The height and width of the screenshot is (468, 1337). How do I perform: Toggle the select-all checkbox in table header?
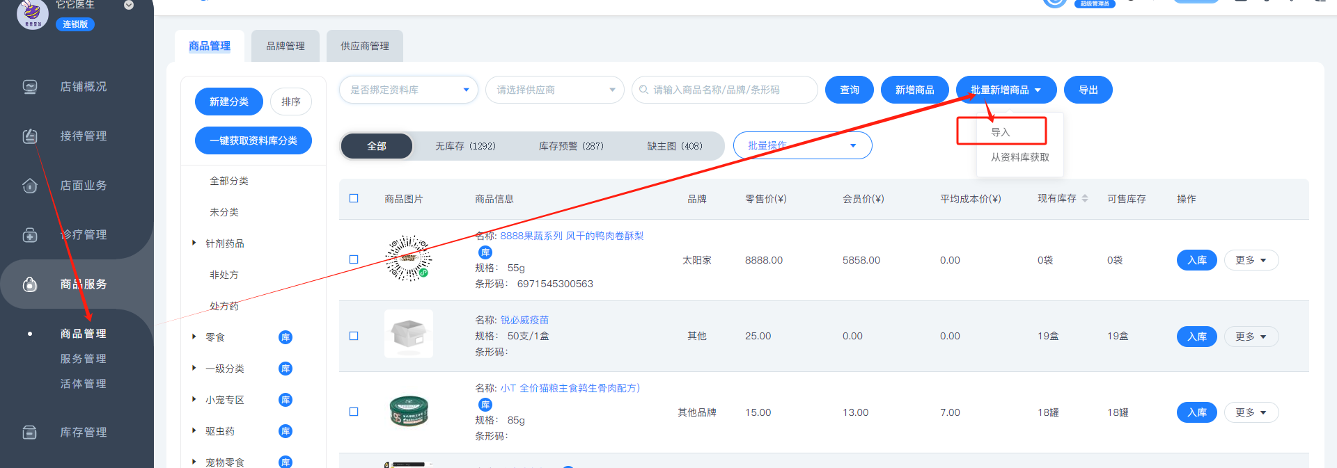pyautogui.click(x=354, y=198)
